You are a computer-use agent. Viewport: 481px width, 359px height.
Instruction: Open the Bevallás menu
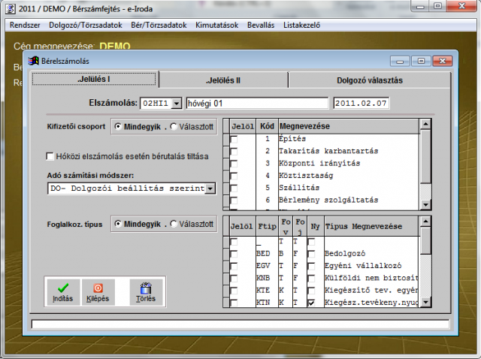(262, 25)
